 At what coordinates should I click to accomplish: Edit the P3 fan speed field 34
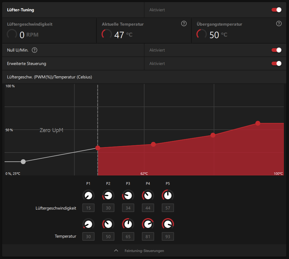[128, 208]
